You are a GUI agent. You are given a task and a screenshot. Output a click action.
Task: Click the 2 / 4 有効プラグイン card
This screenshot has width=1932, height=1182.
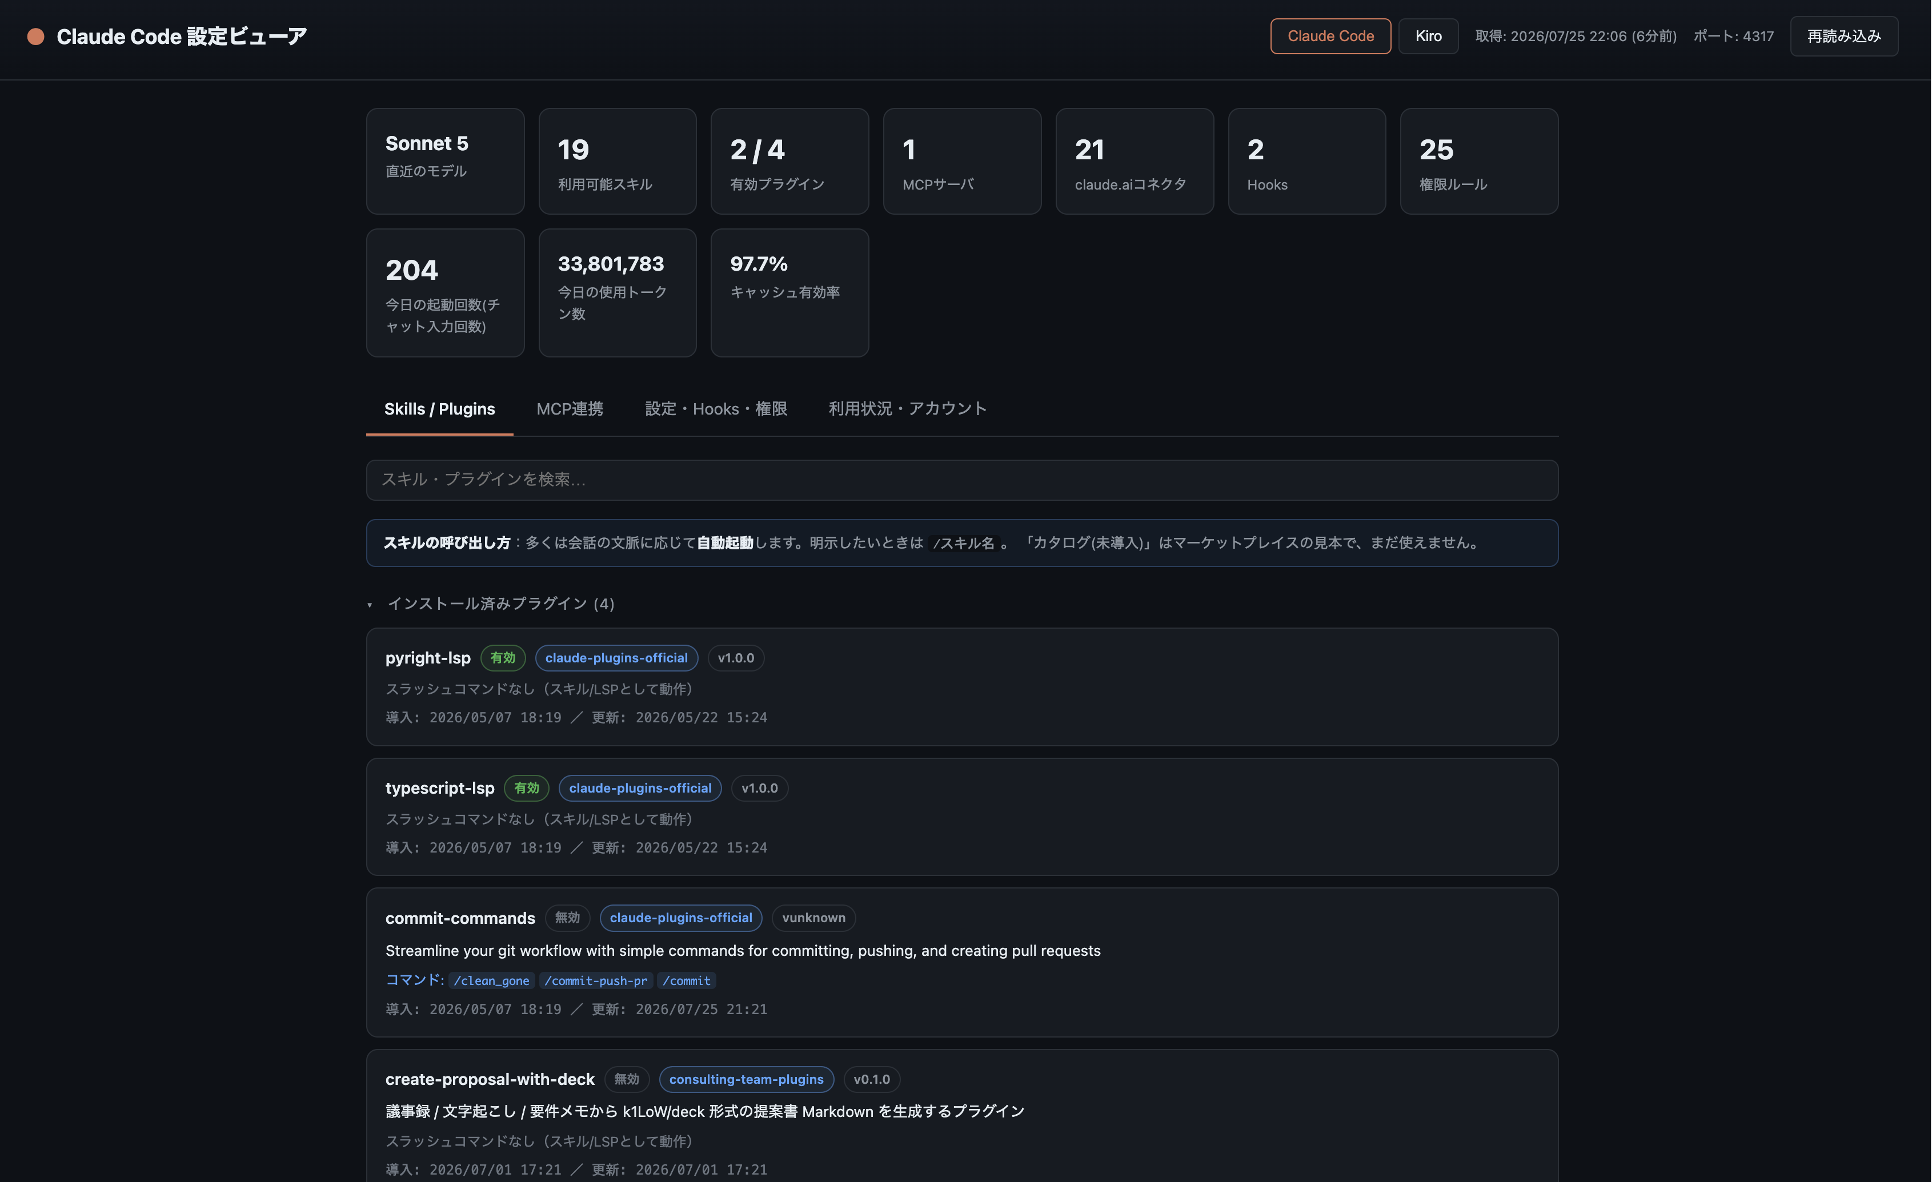click(789, 162)
